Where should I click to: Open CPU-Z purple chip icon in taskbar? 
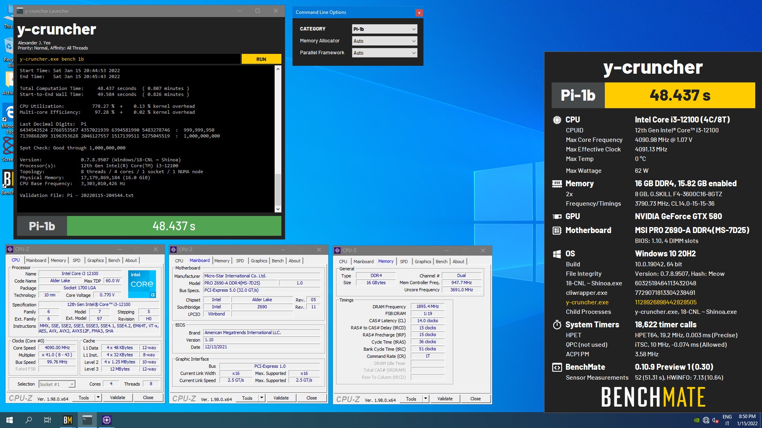tap(106, 420)
